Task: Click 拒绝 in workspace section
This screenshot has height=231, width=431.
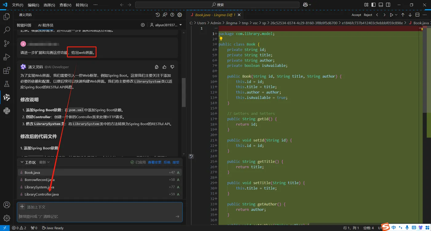Action: (x=167, y=162)
